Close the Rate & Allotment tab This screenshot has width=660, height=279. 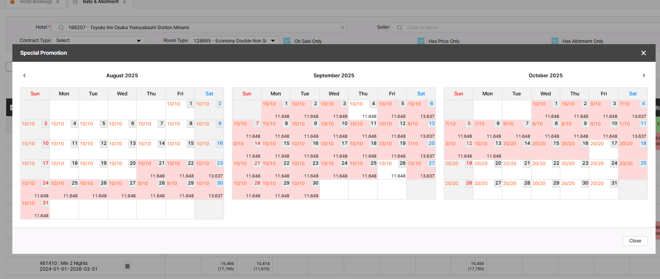(x=124, y=2)
